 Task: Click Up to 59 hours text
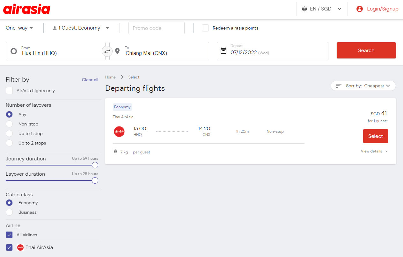pos(85,159)
